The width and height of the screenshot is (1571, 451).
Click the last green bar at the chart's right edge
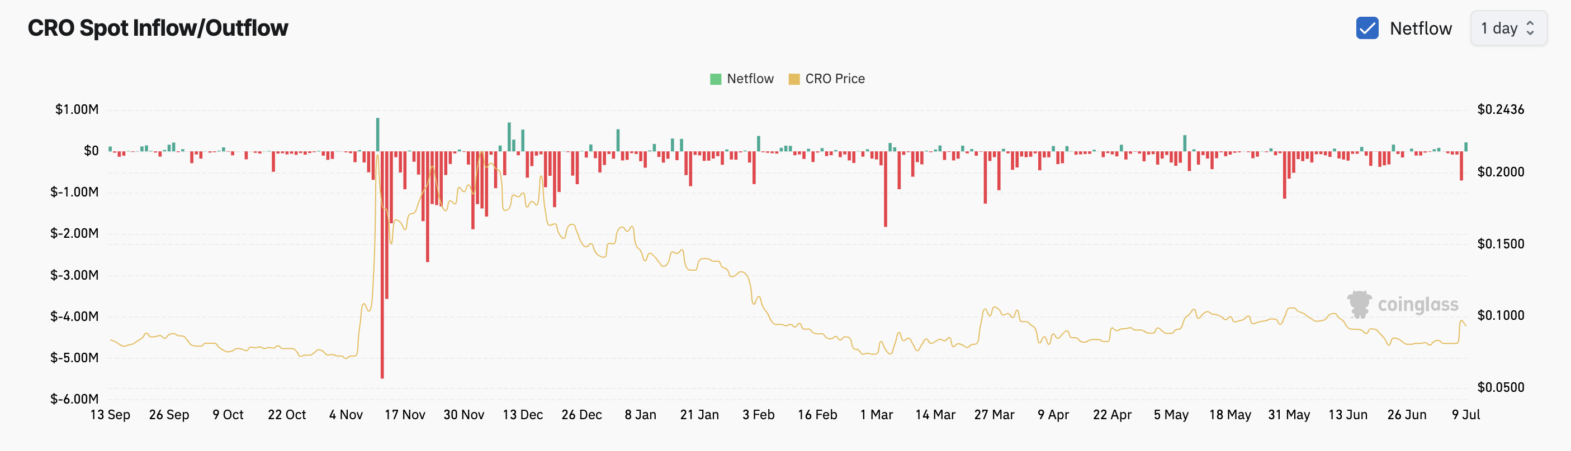pos(1465,147)
